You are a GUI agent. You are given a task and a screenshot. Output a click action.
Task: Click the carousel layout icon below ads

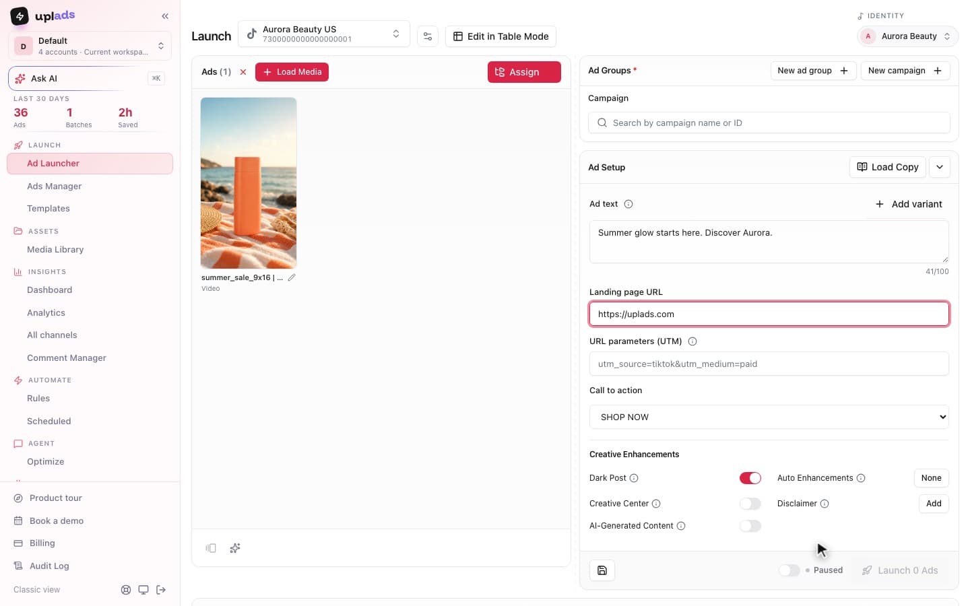[x=211, y=548]
